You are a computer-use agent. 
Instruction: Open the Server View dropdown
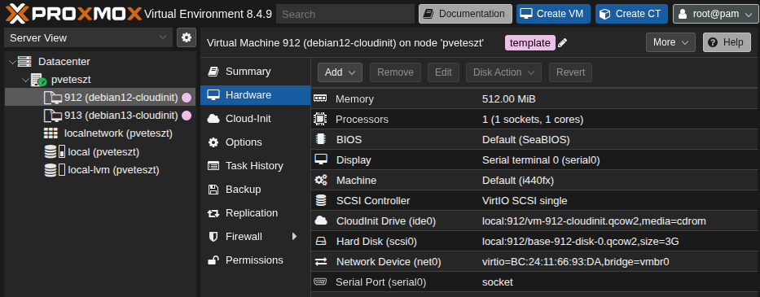pyautogui.click(x=88, y=37)
